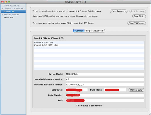Click the Enter Recovery button
151x115 pixels.
point(118,11)
